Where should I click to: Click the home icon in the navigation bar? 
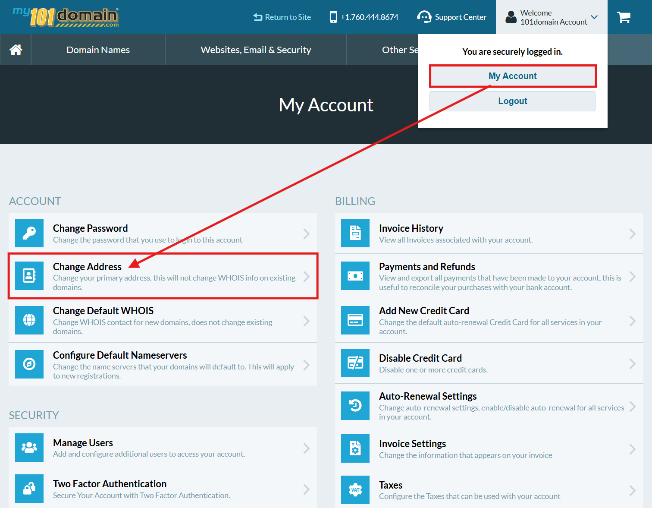pyautogui.click(x=16, y=49)
